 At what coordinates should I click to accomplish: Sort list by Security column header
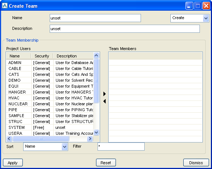42,56
